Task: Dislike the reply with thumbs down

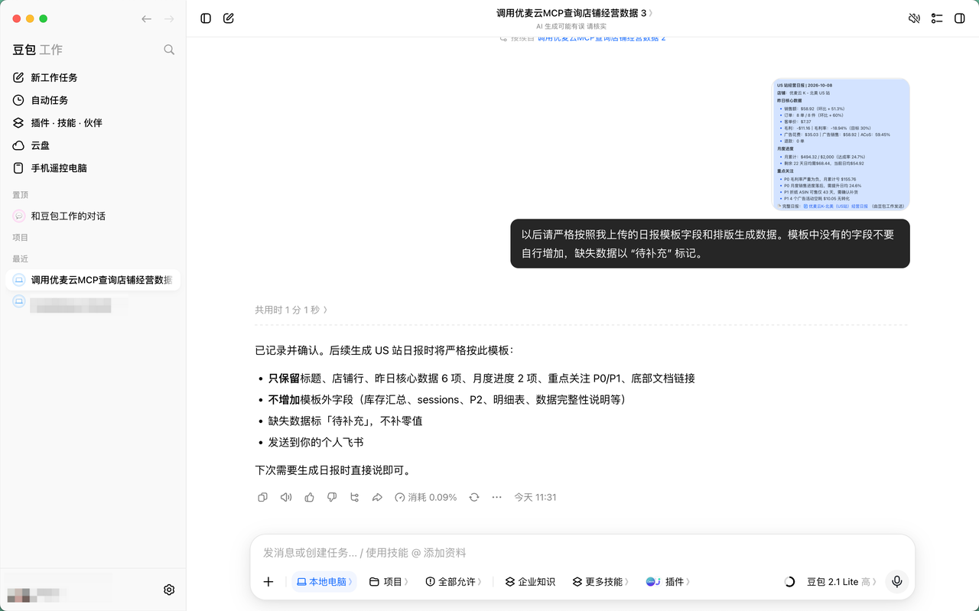Action: point(332,497)
